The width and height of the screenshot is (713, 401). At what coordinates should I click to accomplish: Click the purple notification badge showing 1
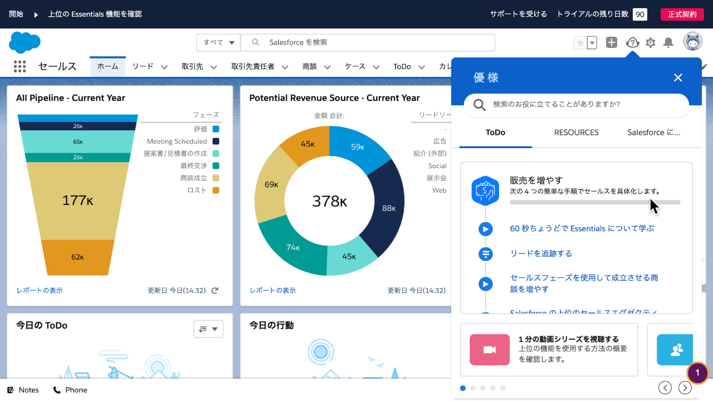697,373
